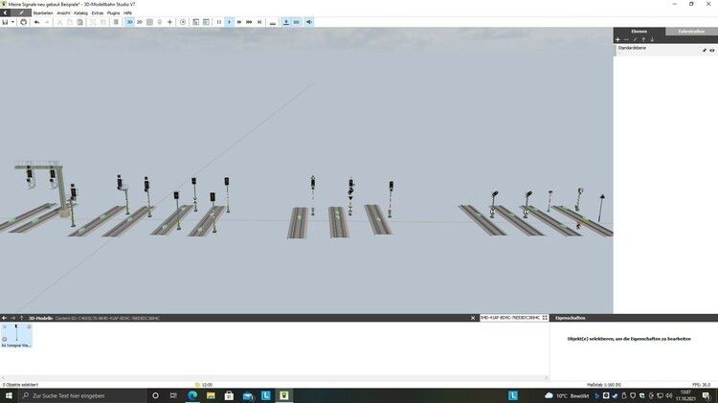Click the icon left of the 3D button
The height and width of the screenshot is (403, 718).
click(x=116, y=22)
